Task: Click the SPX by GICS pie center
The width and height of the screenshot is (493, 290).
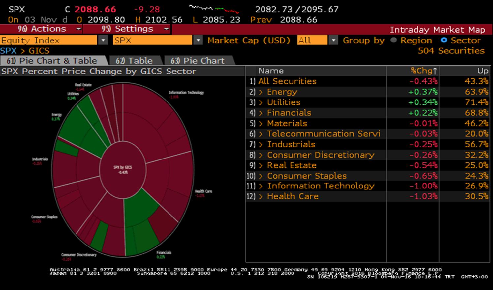Action: tap(122, 169)
